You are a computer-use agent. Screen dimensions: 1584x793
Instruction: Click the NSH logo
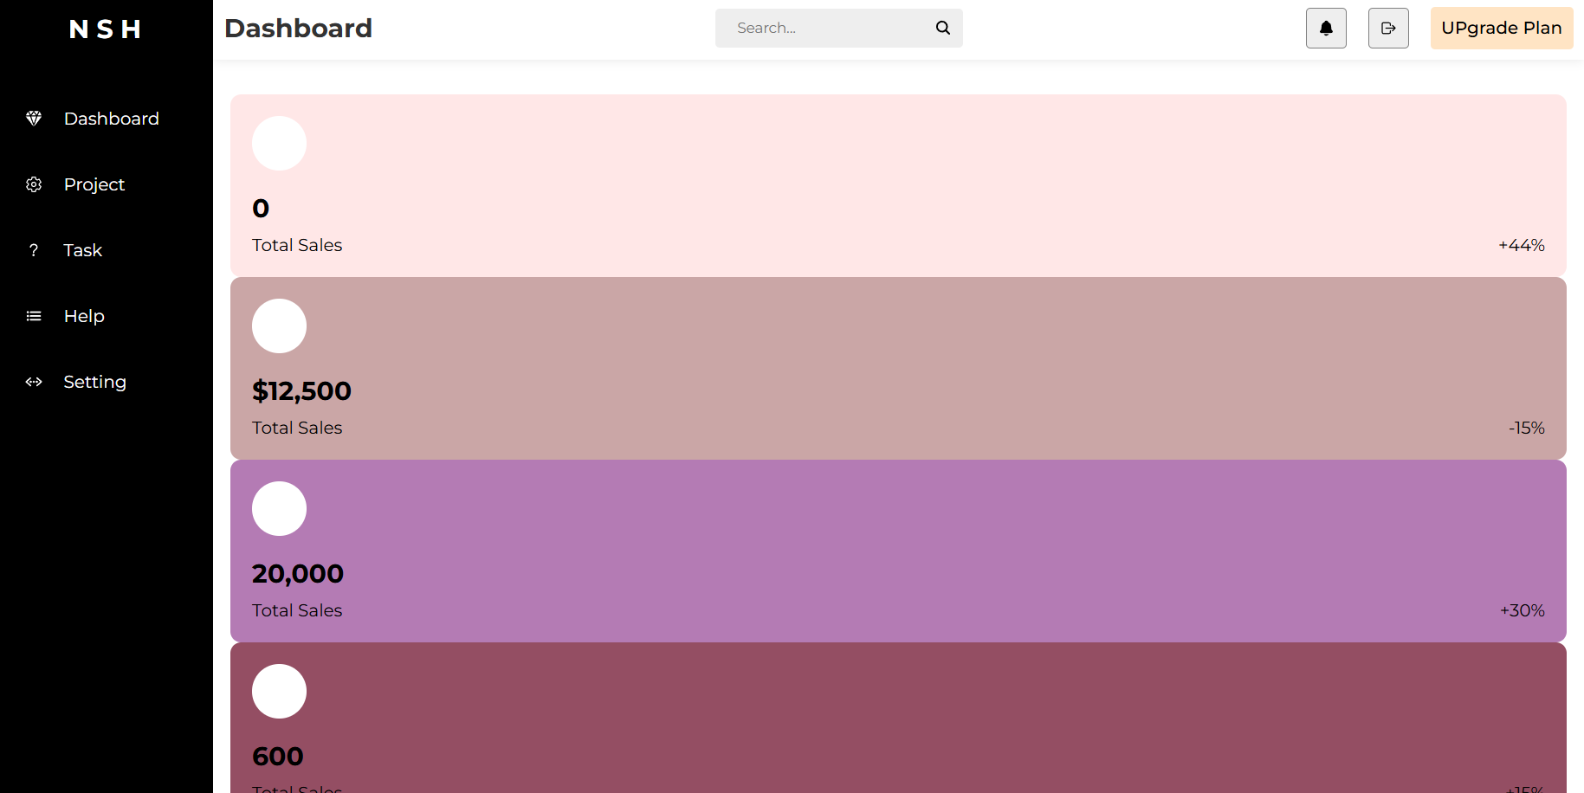(106, 29)
